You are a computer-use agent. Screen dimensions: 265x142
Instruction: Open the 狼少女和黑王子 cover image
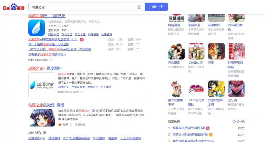pyautogui.click(x=176, y=89)
